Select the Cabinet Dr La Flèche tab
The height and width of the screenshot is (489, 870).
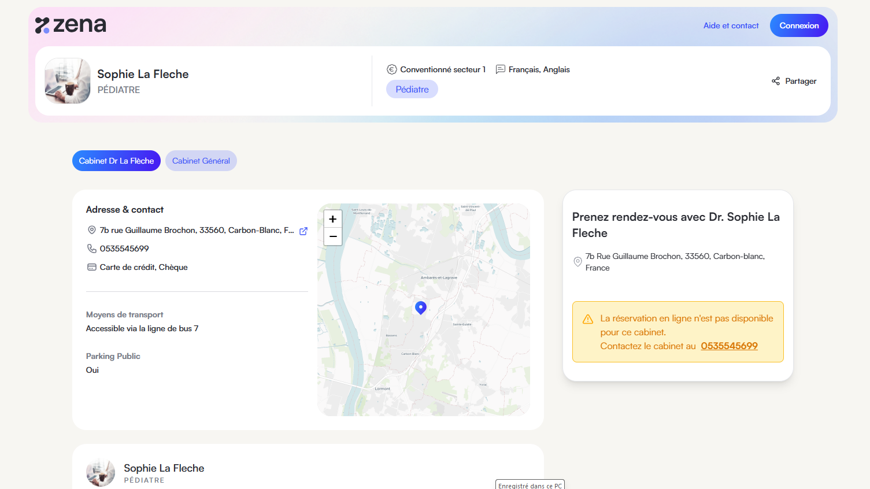116,161
